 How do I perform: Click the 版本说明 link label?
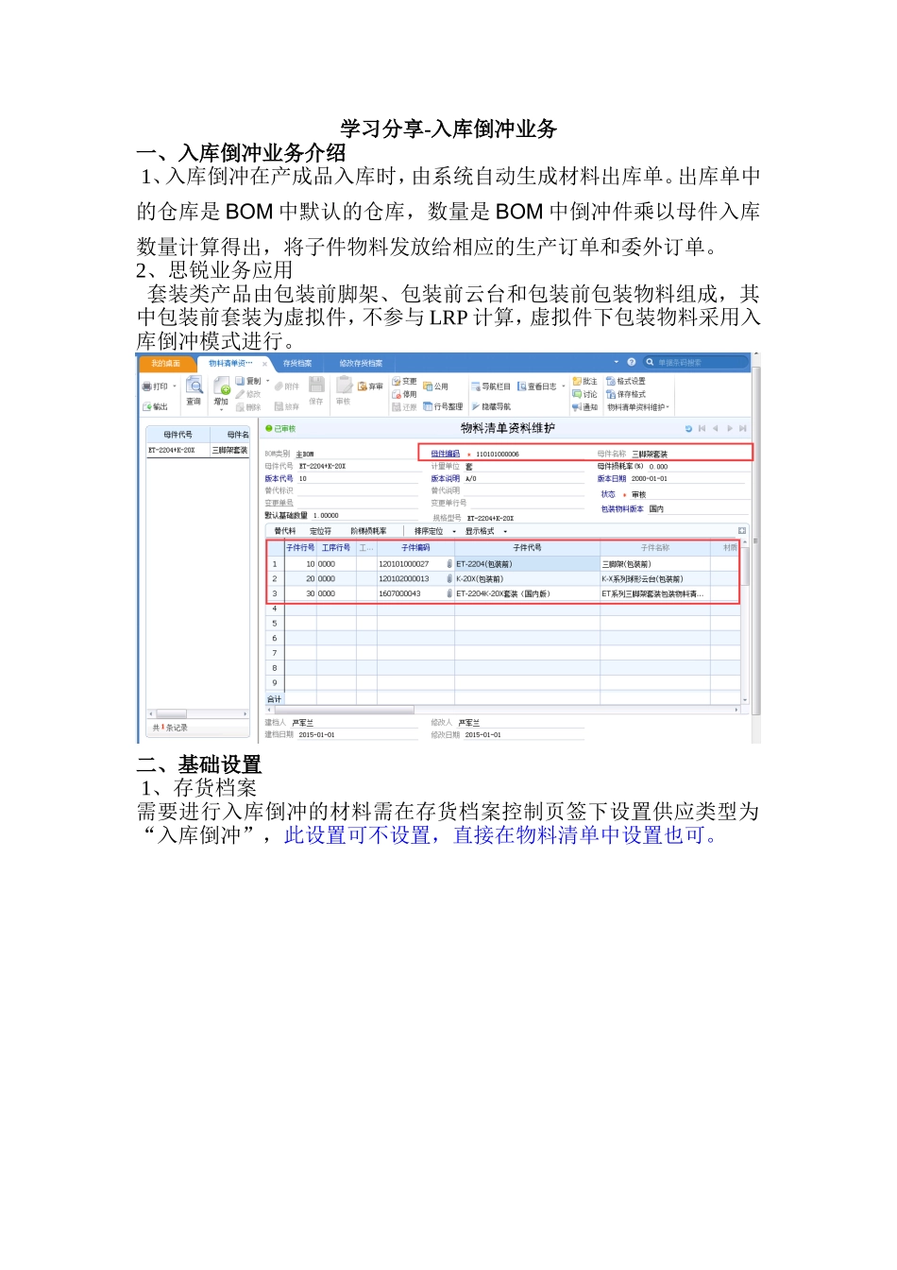click(x=446, y=478)
